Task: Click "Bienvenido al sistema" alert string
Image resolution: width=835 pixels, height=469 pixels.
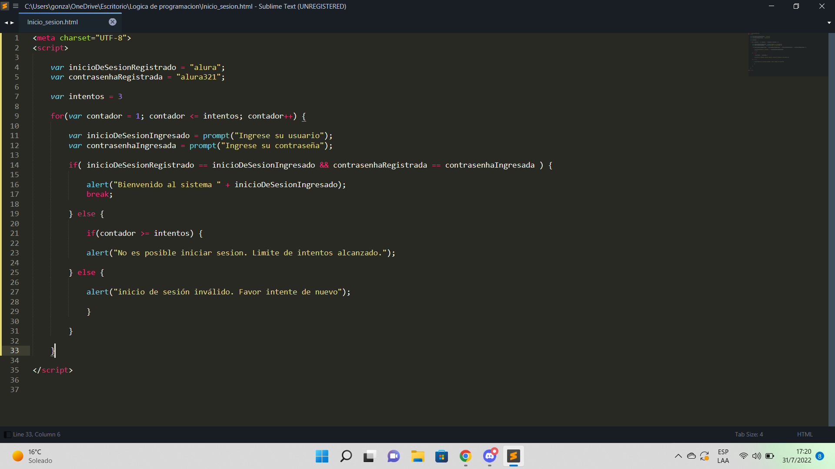Action: click(x=167, y=185)
